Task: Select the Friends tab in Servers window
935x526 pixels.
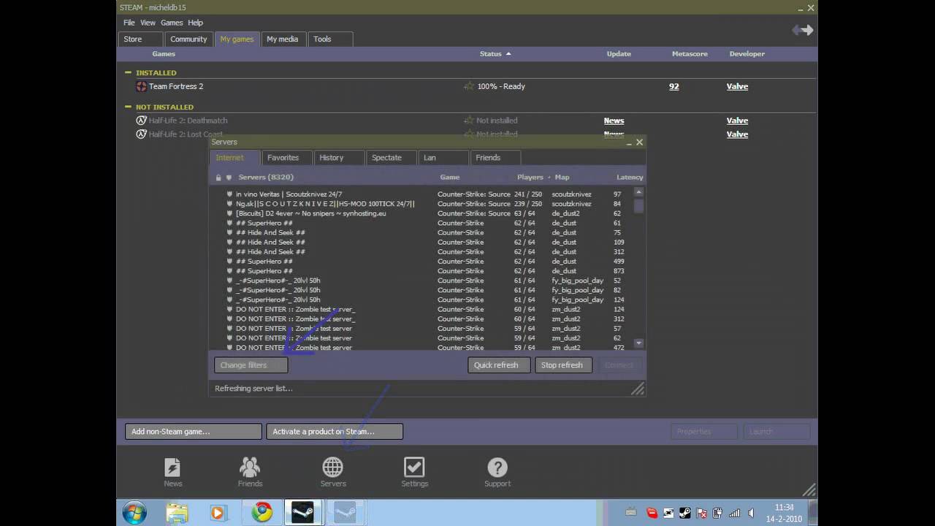Action: pos(495,158)
